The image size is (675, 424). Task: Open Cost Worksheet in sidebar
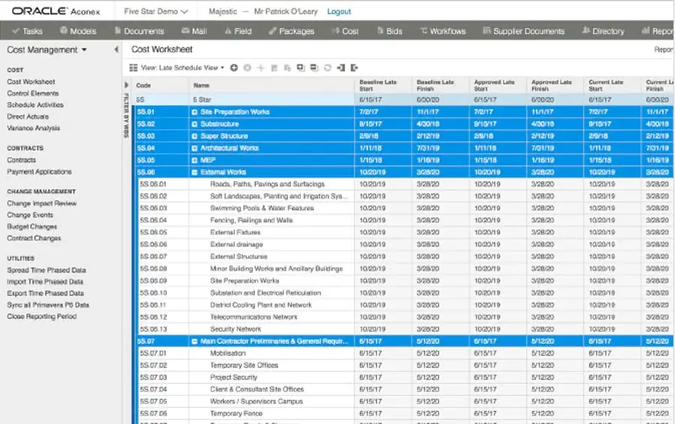point(31,82)
